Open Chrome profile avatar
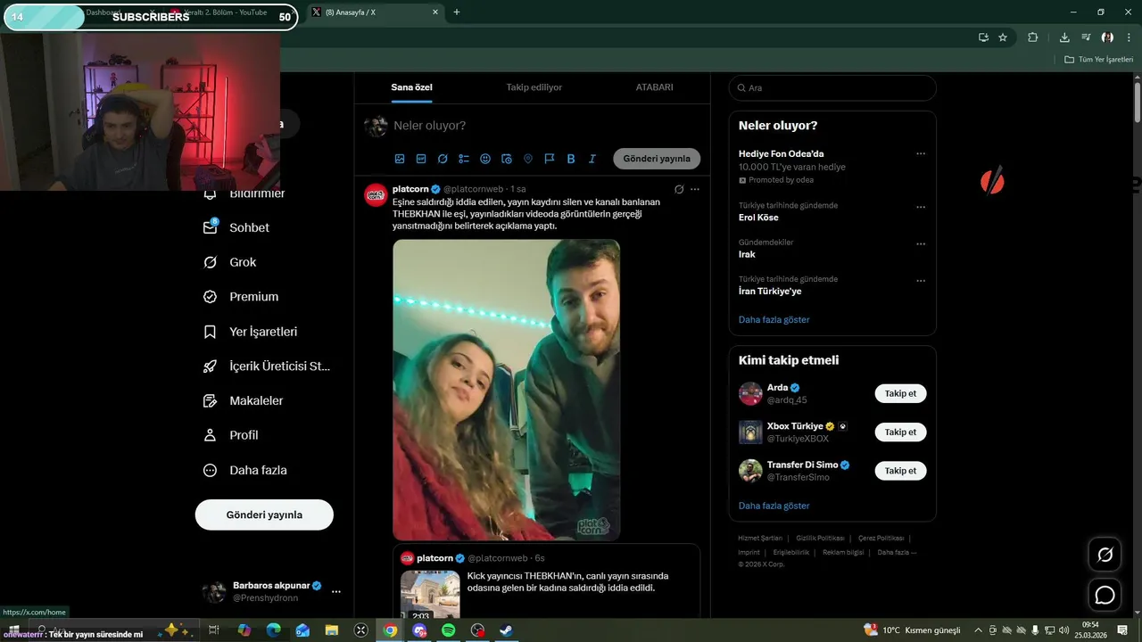This screenshot has width=1142, height=642. point(1107,37)
